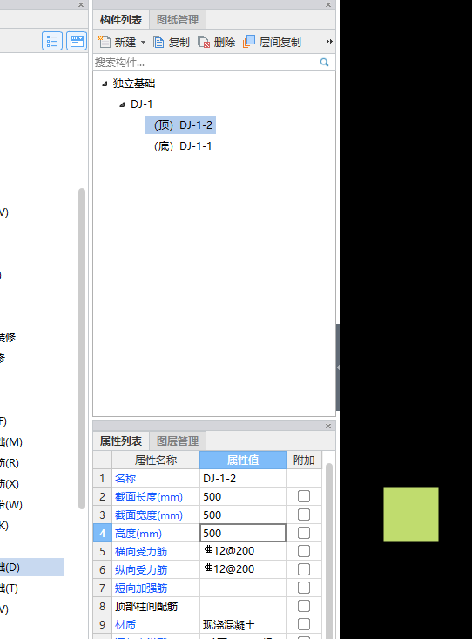Switch to the 属性列表 tab
The height and width of the screenshot is (639, 472).
[x=121, y=441]
